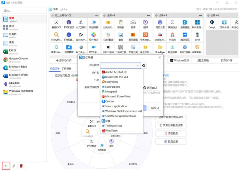241x171 pixels.
Task: Select the EXCEL scene
Action: pyautogui.click(x=24, y=52)
